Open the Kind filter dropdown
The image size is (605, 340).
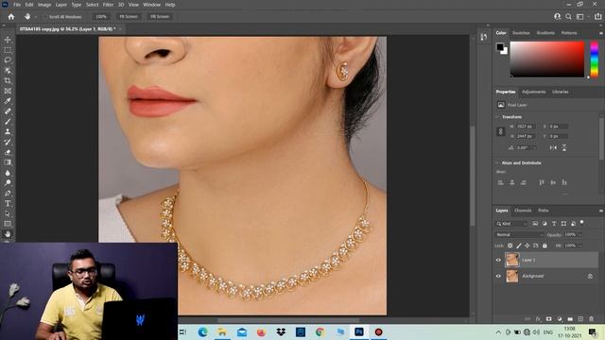(511, 224)
